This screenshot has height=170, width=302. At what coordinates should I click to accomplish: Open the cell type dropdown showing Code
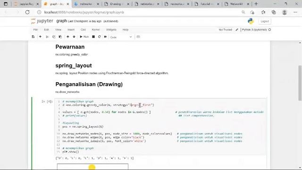click(121, 37)
